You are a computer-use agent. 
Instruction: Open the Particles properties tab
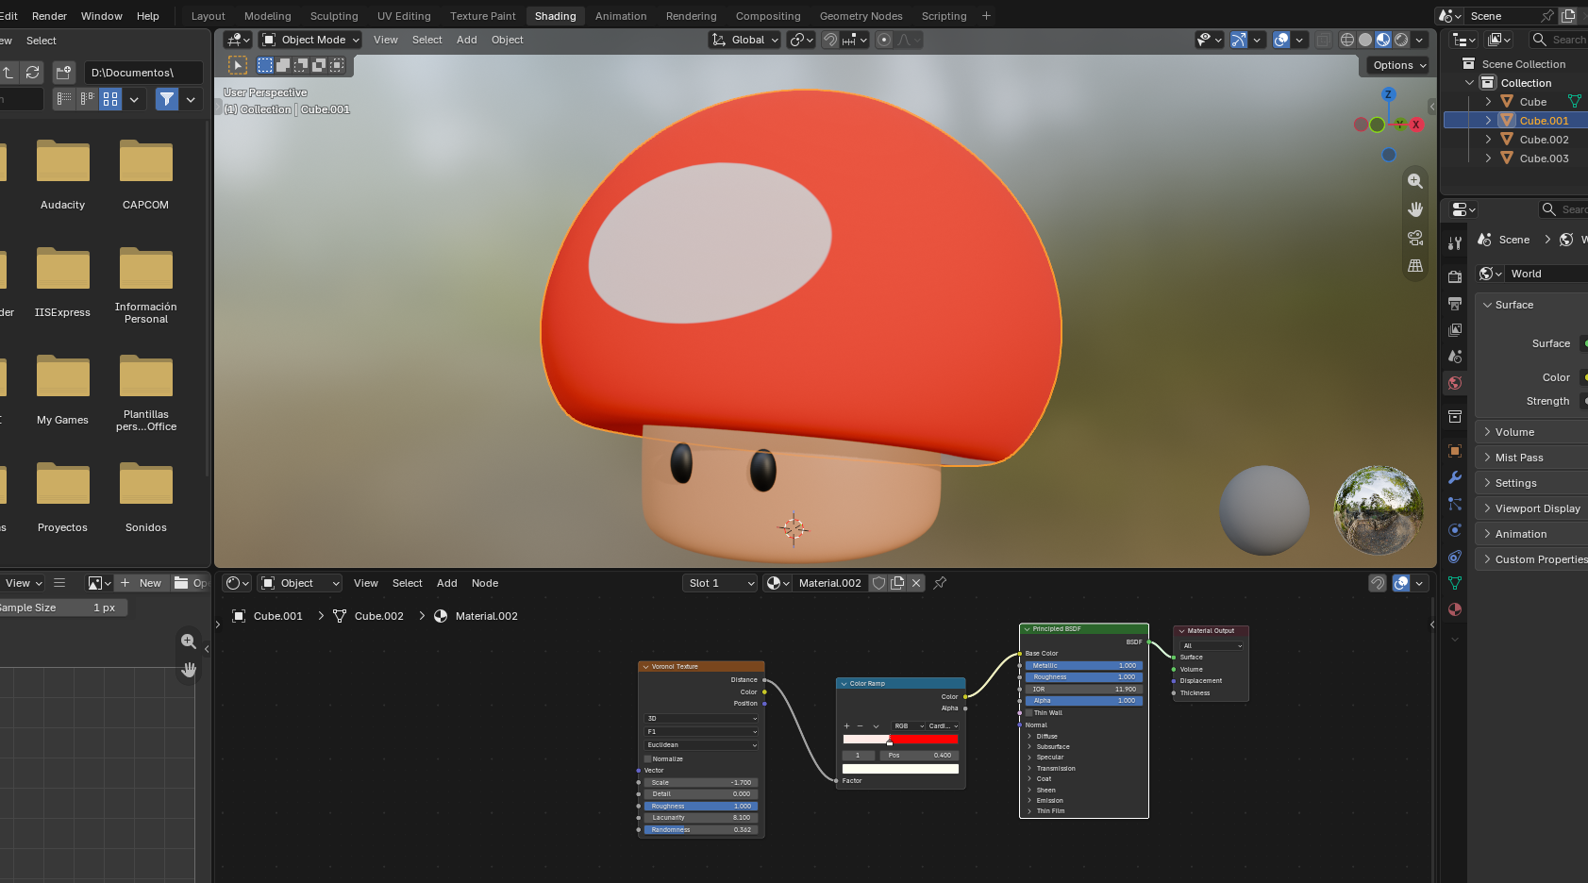point(1455,504)
